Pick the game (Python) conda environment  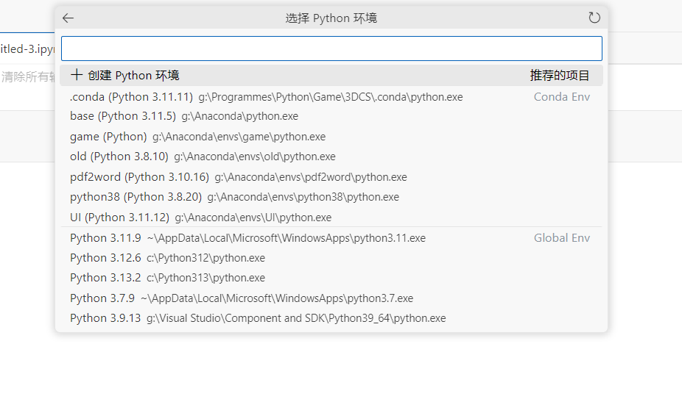click(x=331, y=137)
